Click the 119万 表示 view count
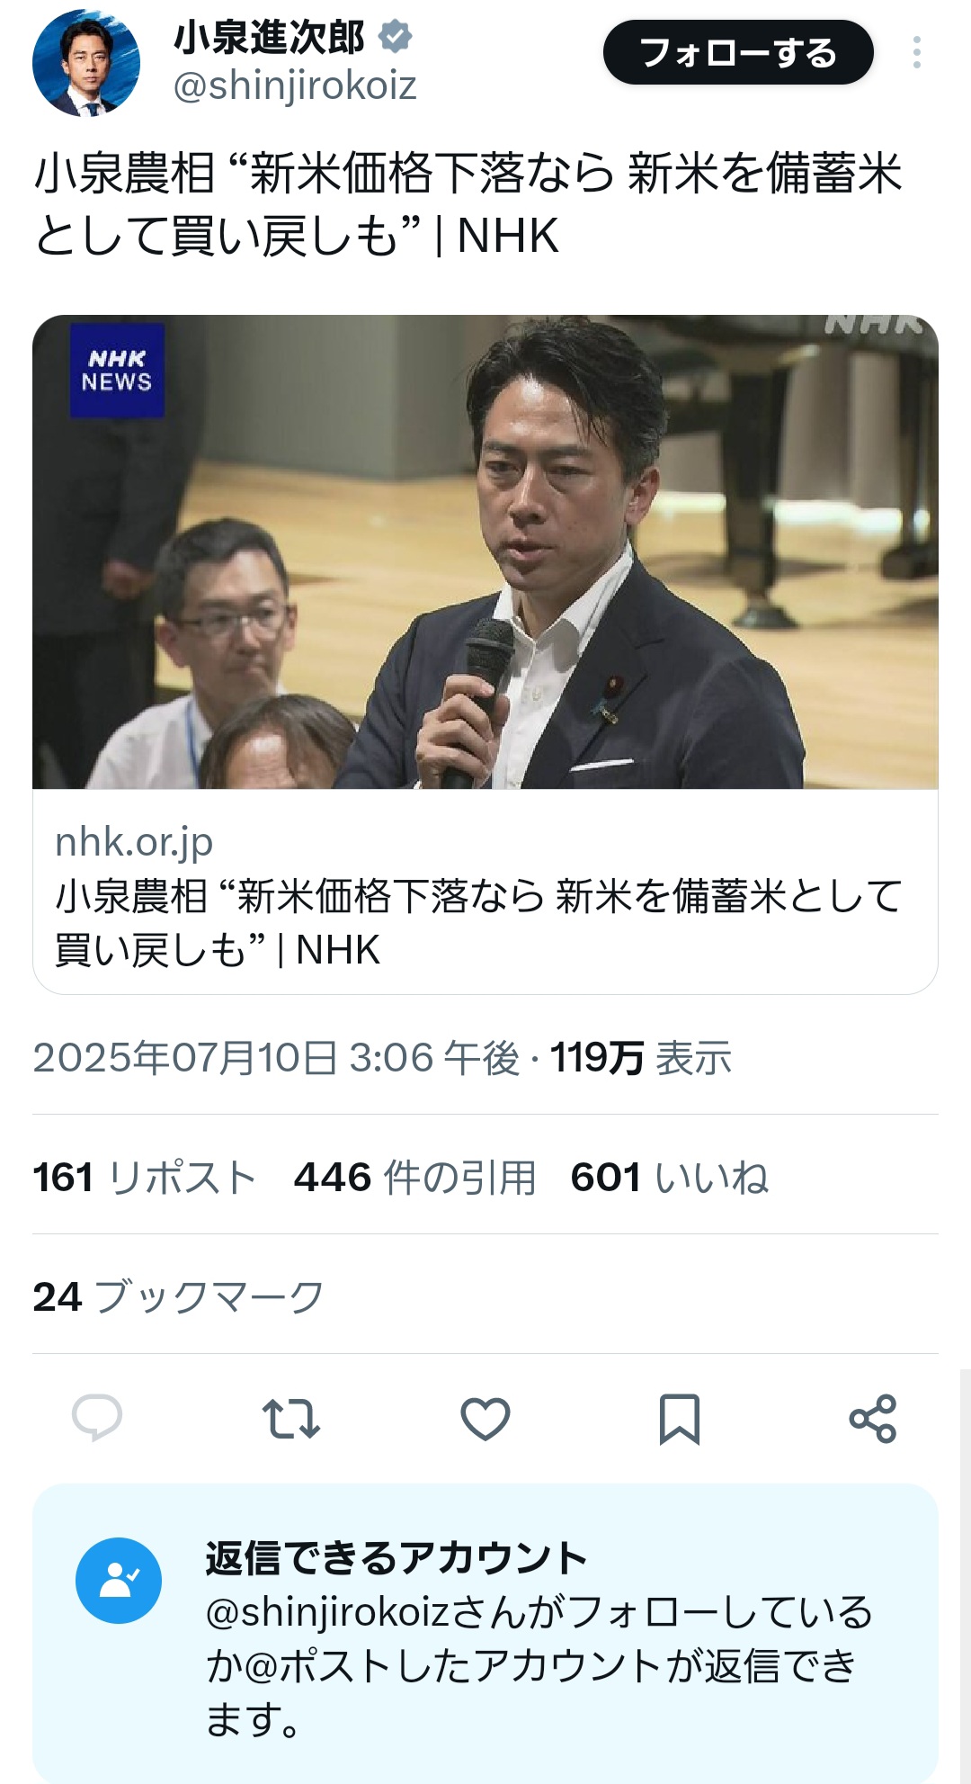The height and width of the screenshot is (1784, 971). click(641, 1057)
